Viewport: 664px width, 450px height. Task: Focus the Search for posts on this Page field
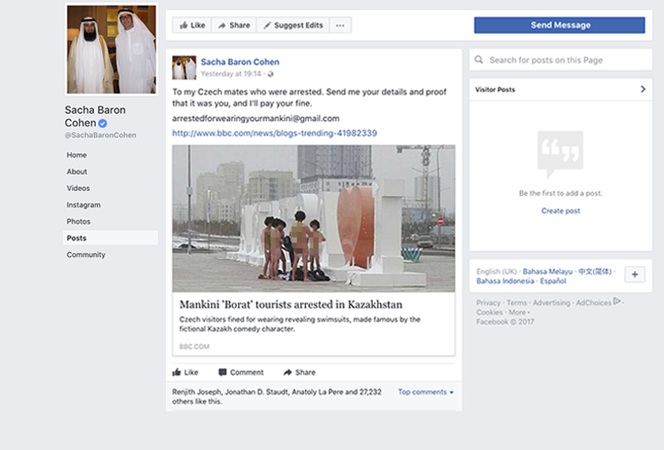click(x=560, y=60)
